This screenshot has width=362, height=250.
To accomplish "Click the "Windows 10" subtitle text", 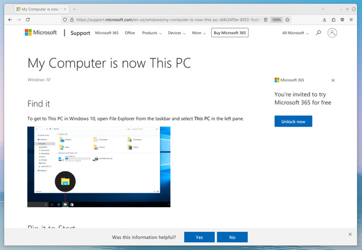I will click(39, 80).
